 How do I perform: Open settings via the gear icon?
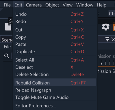point(106,27)
